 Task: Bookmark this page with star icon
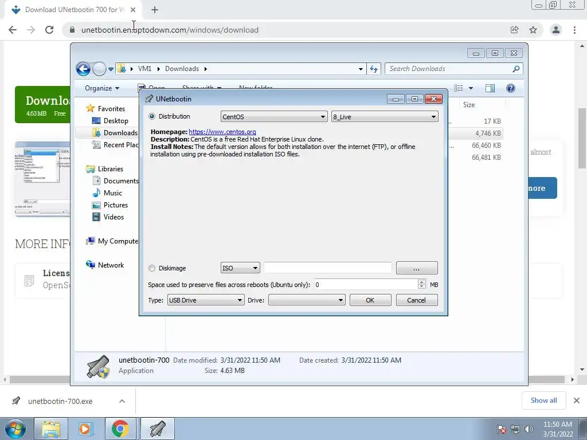(533, 30)
